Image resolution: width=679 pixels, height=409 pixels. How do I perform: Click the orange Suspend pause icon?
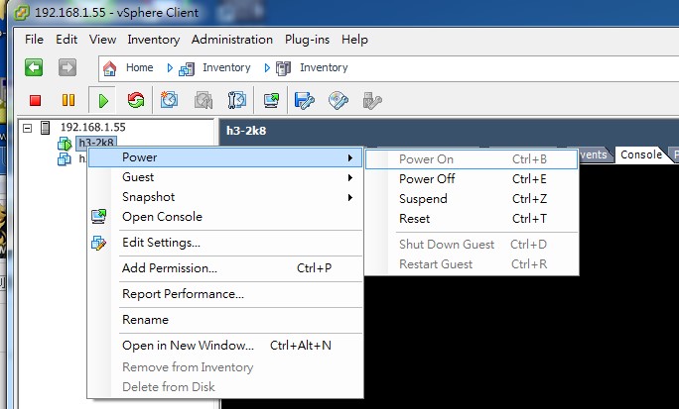(68, 101)
